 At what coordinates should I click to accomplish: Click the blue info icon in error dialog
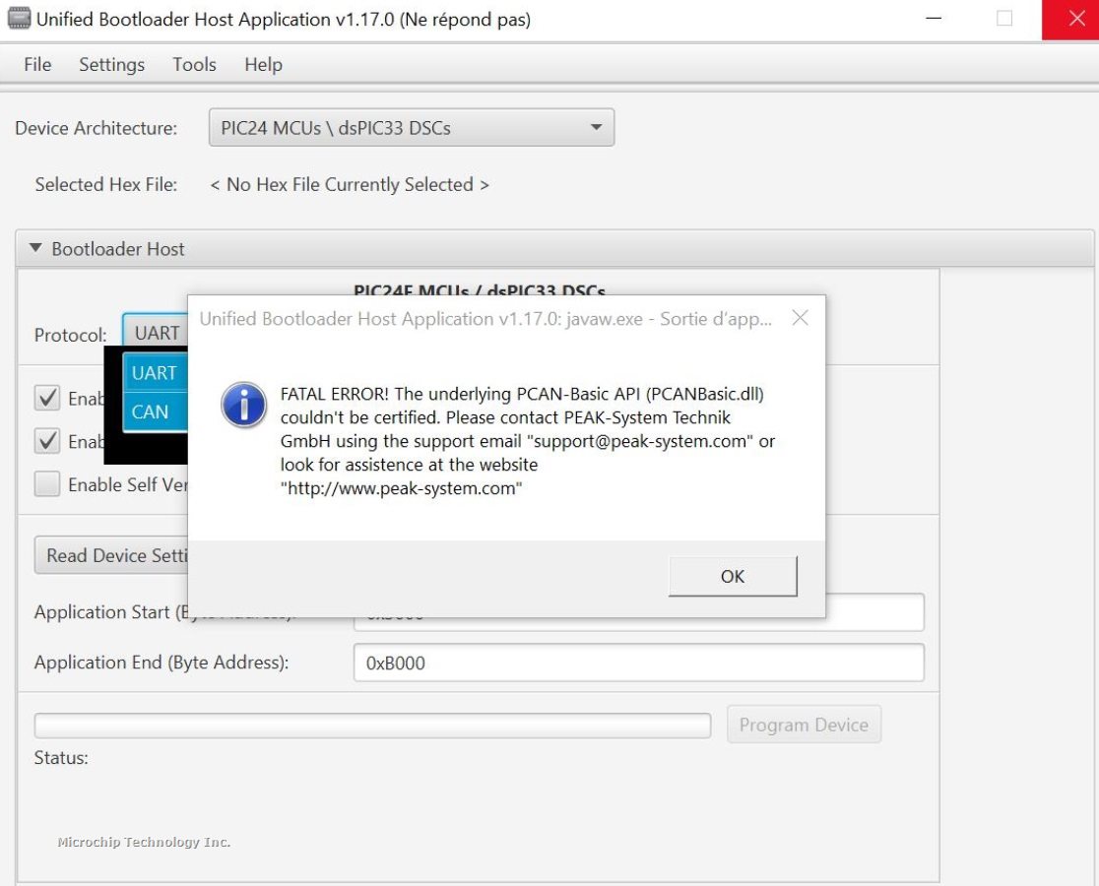point(243,405)
